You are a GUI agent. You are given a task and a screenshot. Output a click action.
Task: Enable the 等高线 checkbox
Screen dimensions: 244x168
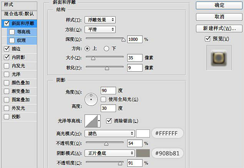tap(12, 32)
